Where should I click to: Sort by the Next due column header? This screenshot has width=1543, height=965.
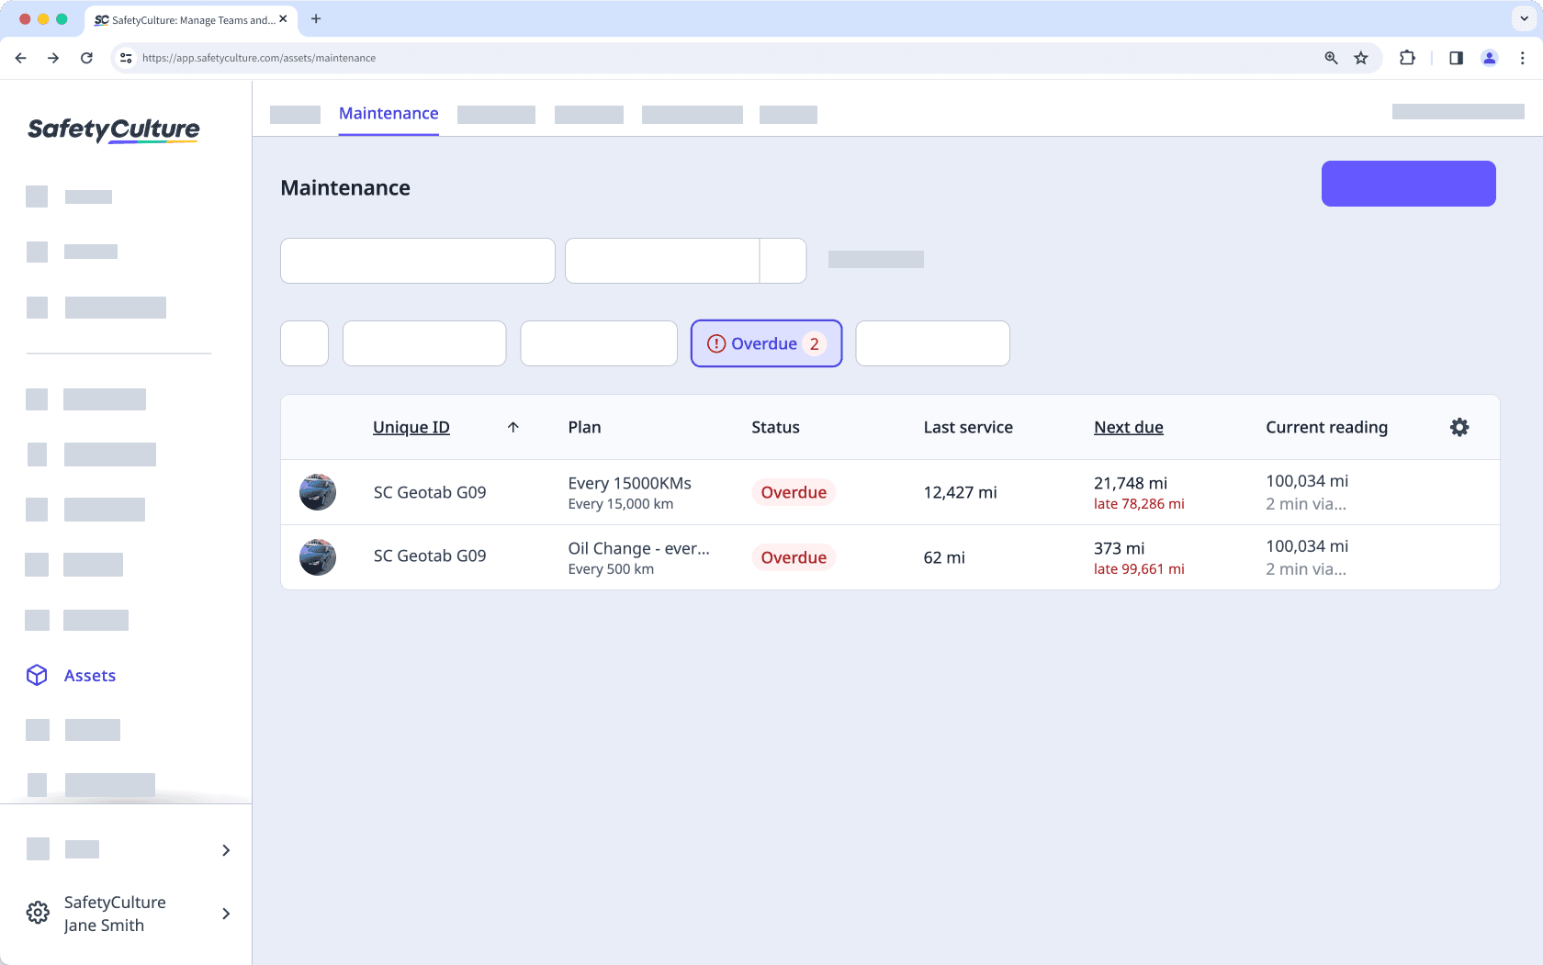1128,427
